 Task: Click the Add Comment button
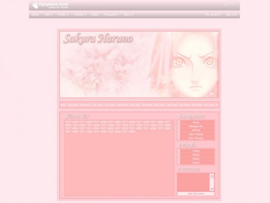[196, 194]
